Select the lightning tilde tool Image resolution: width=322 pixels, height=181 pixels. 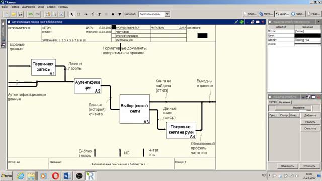93,14
